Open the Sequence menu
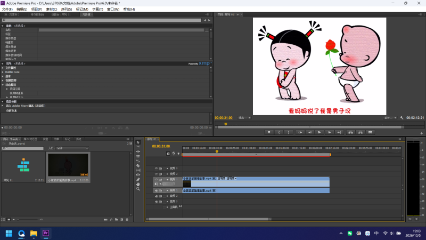The width and height of the screenshot is (426, 240). (66, 9)
